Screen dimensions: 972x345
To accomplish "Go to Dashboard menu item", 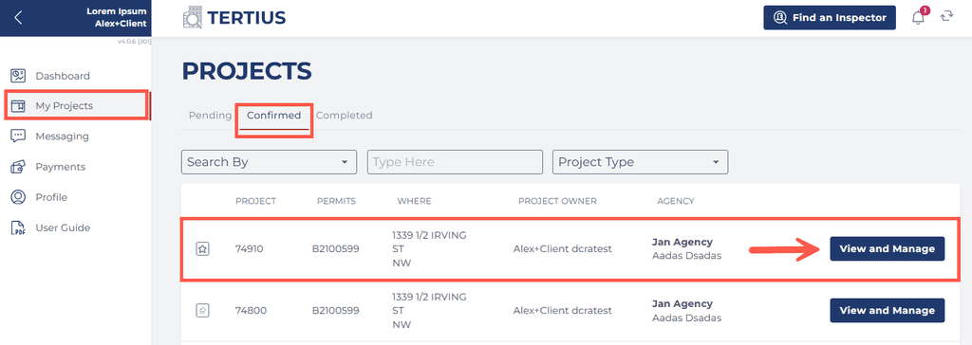I will tap(63, 76).
